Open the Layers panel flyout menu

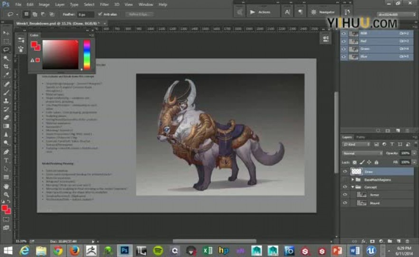[414, 137]
